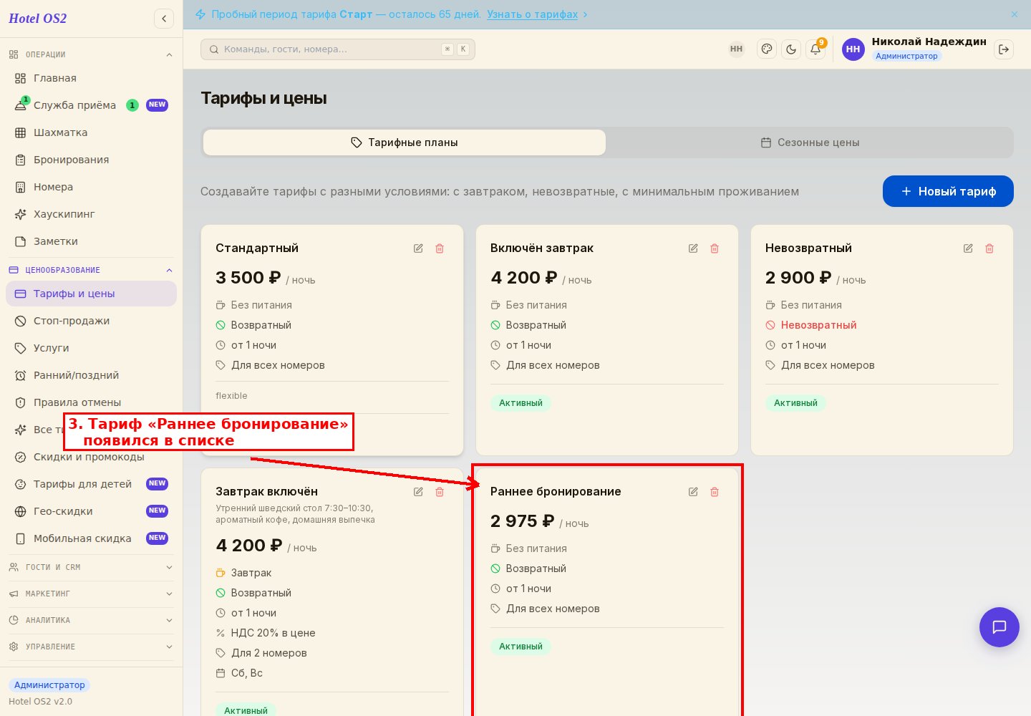
Task: Expand the Управление section
Action: pos(91,647)
